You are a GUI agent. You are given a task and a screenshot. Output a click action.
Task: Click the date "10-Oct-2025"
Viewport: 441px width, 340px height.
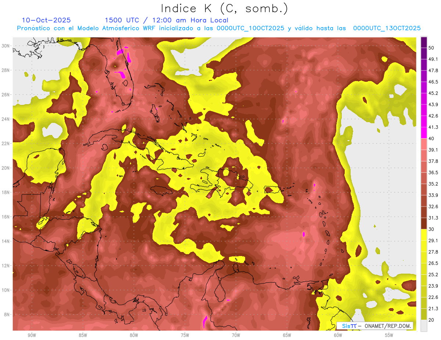(46, 20)
